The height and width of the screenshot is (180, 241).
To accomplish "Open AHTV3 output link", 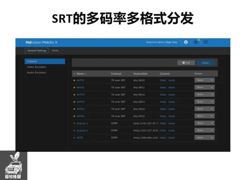I will [x=80, y=94].
